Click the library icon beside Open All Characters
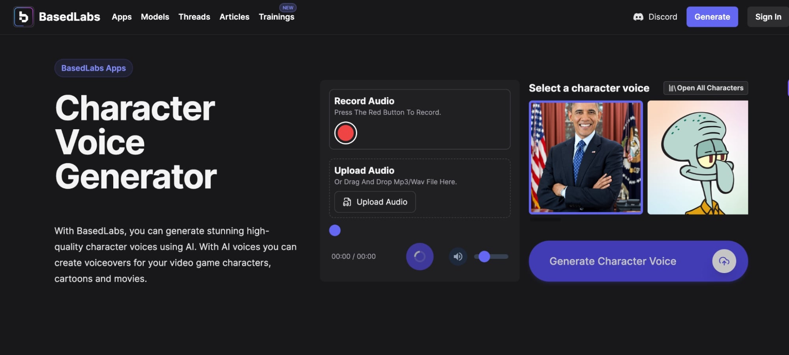The height and width of the screenshot is (355, 789). pyautogui.click(x=672, y=88)
